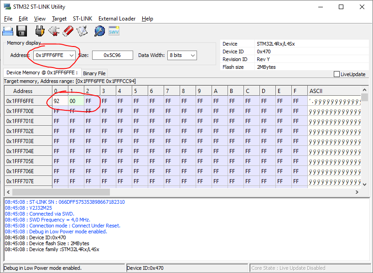Click the memory table scroll up arrow
The image size is (373, 273).
(x=364, y=90)
